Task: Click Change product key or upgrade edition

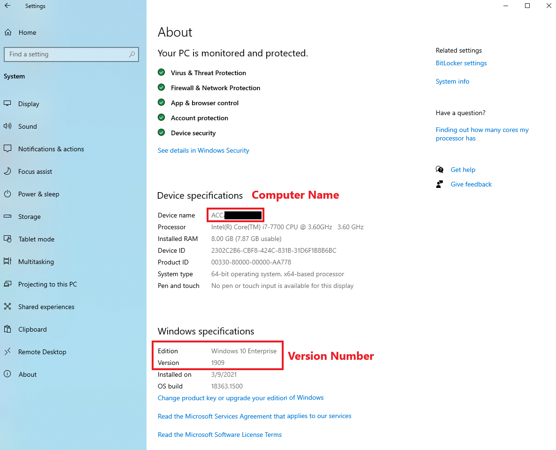Action: click(x=240, y=398)
